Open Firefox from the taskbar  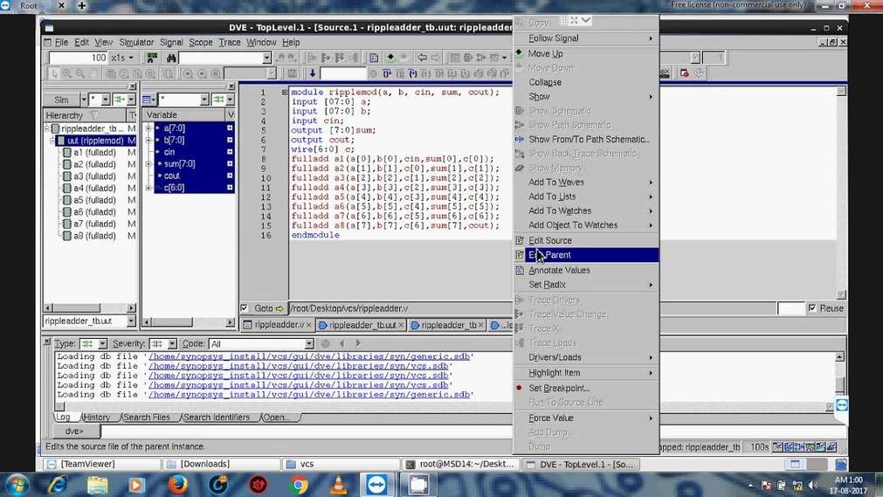(177, 484)
